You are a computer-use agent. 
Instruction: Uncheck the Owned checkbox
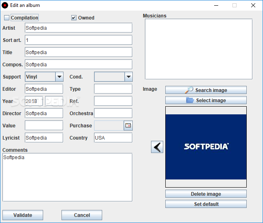[74, 17]
